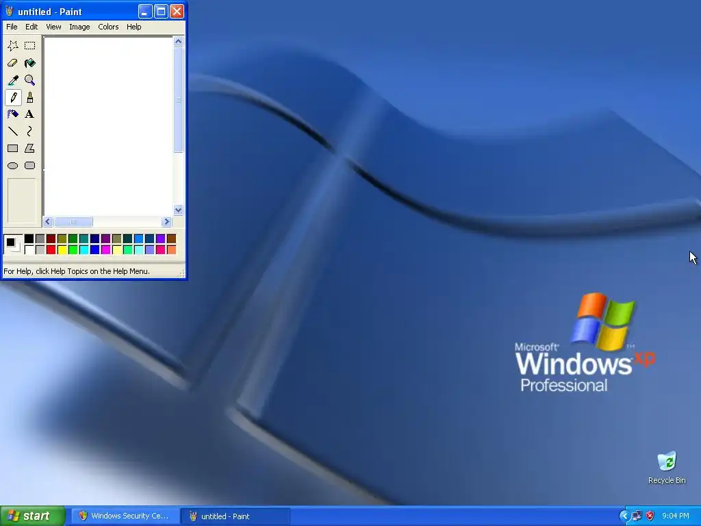Pick the teal color swatch
This screenshot has height=526, width=701.
pos(84,239)
